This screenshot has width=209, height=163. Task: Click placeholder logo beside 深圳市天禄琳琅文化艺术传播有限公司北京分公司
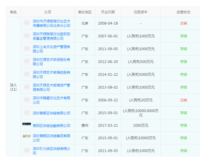click(26, 23)
